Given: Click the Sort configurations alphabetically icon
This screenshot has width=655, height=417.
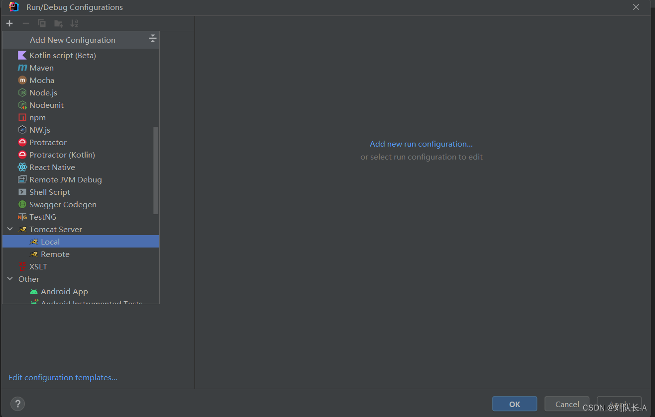Looking at the screenshot, I should click(74, 23).
